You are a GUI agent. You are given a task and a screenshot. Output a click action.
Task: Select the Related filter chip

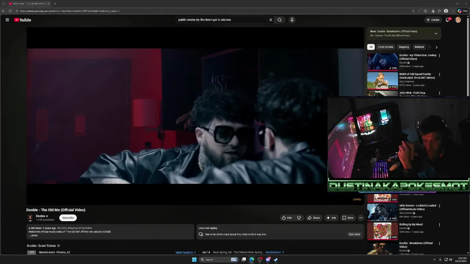coord(419,47)
